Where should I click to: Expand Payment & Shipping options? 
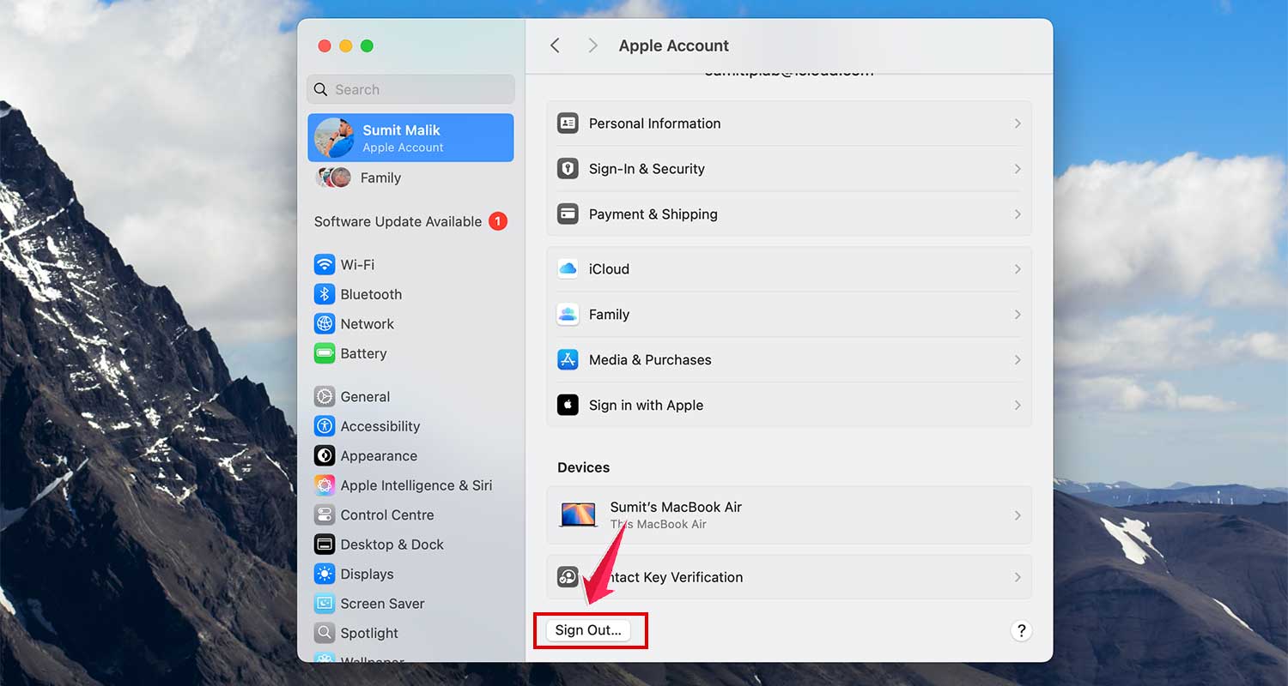[1018, 214]
